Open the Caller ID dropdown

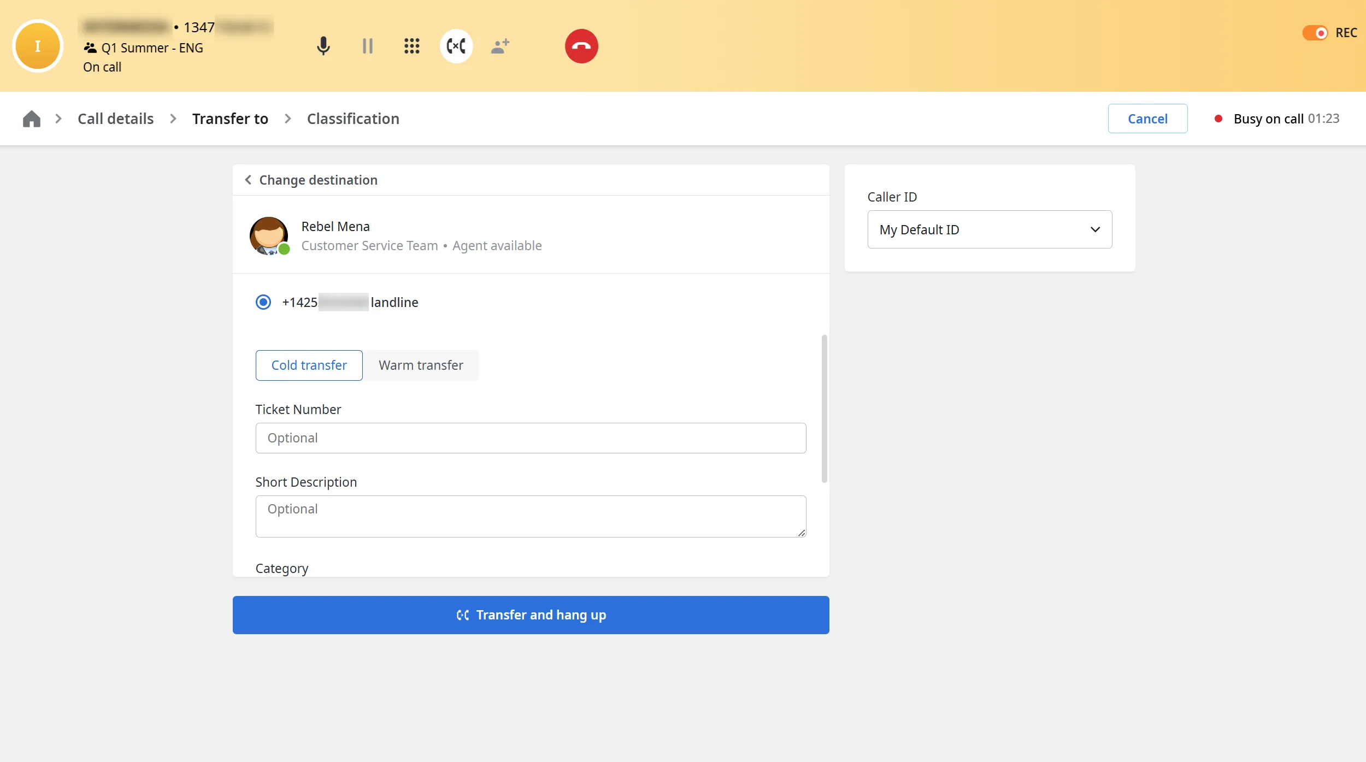(990, 229)
